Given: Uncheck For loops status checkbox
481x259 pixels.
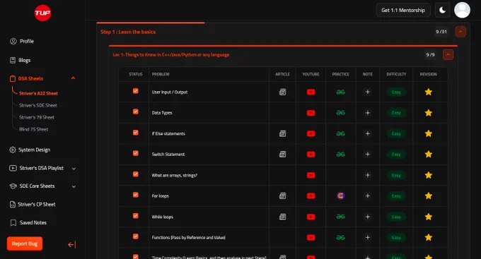Looking at the screenshot, I should (136, 195).
